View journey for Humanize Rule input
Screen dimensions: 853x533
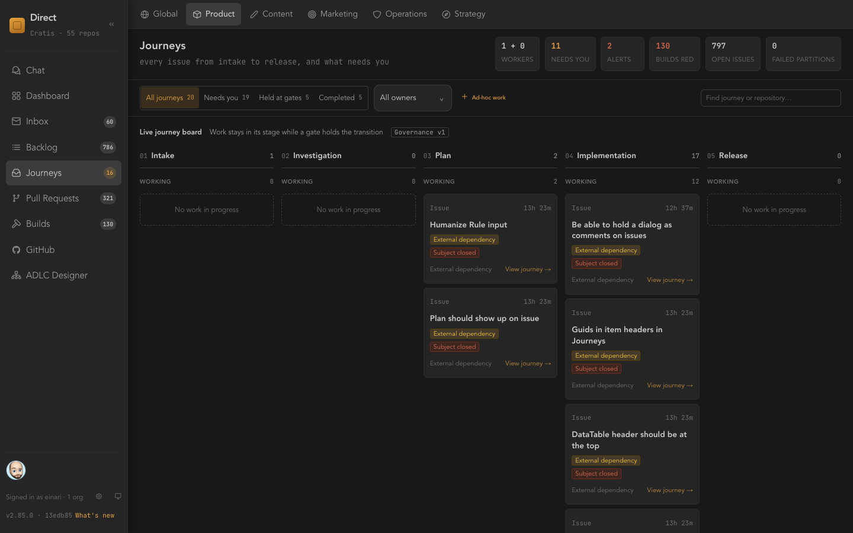pyautogui.click(x=528, y=269)
